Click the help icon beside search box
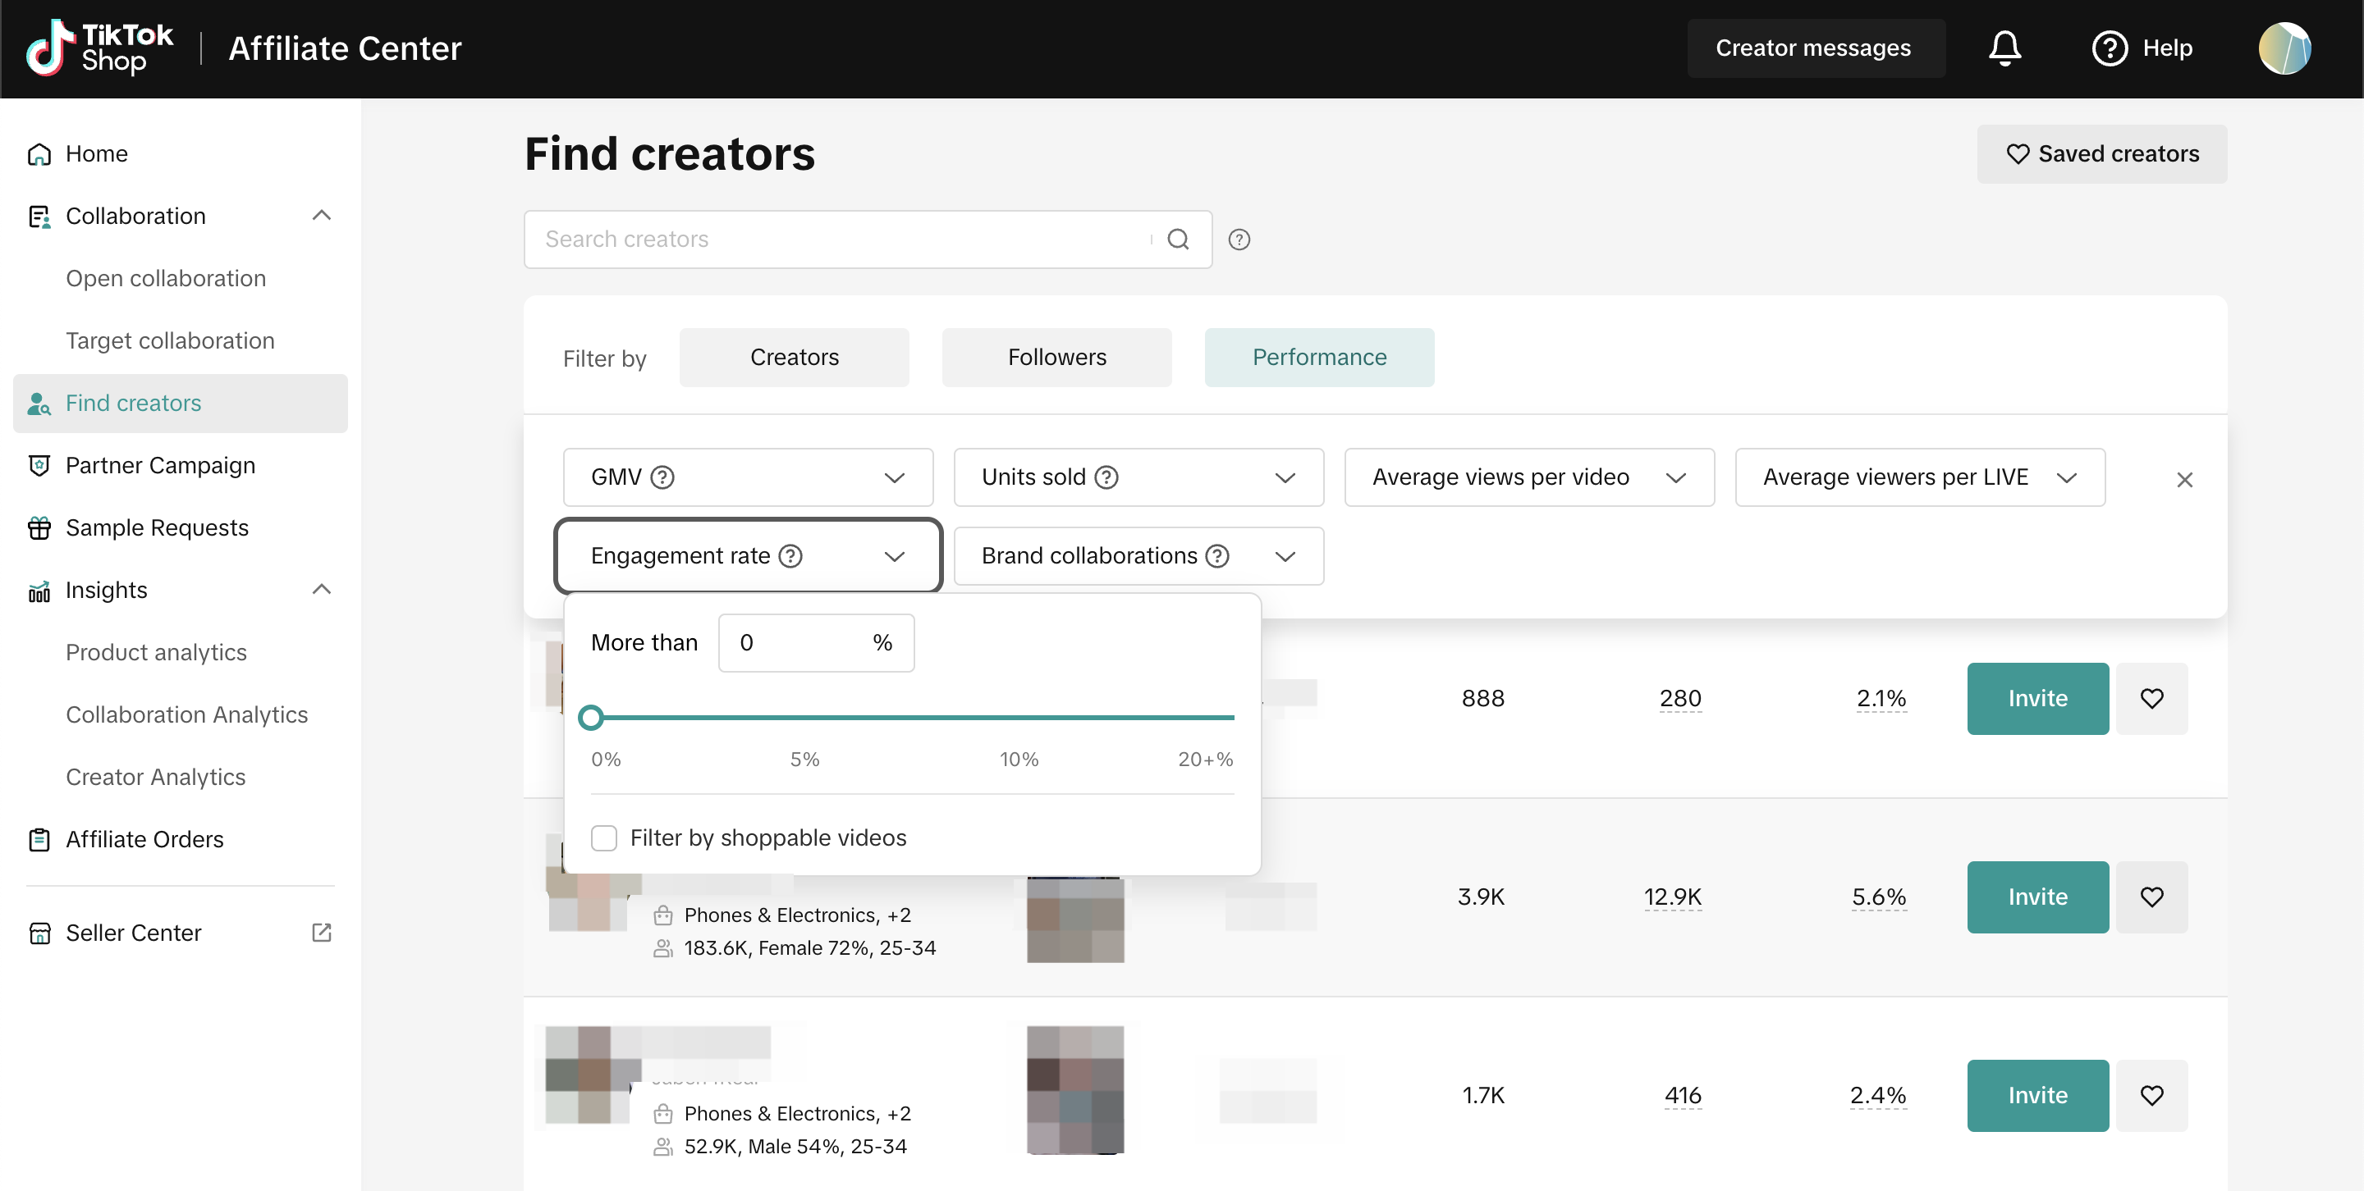This screenshot has height=1191, width=2364. coord(1239,240)
